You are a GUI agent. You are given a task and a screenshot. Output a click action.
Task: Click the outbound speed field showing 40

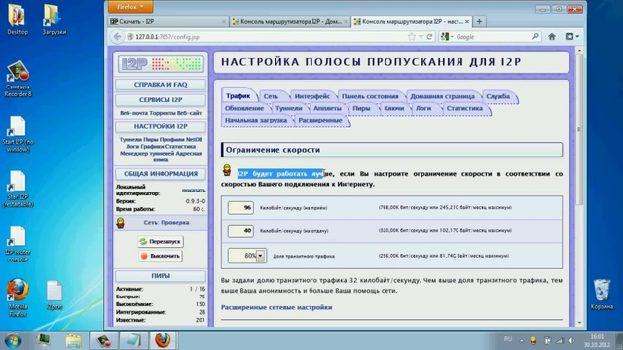tap(240, 231)
